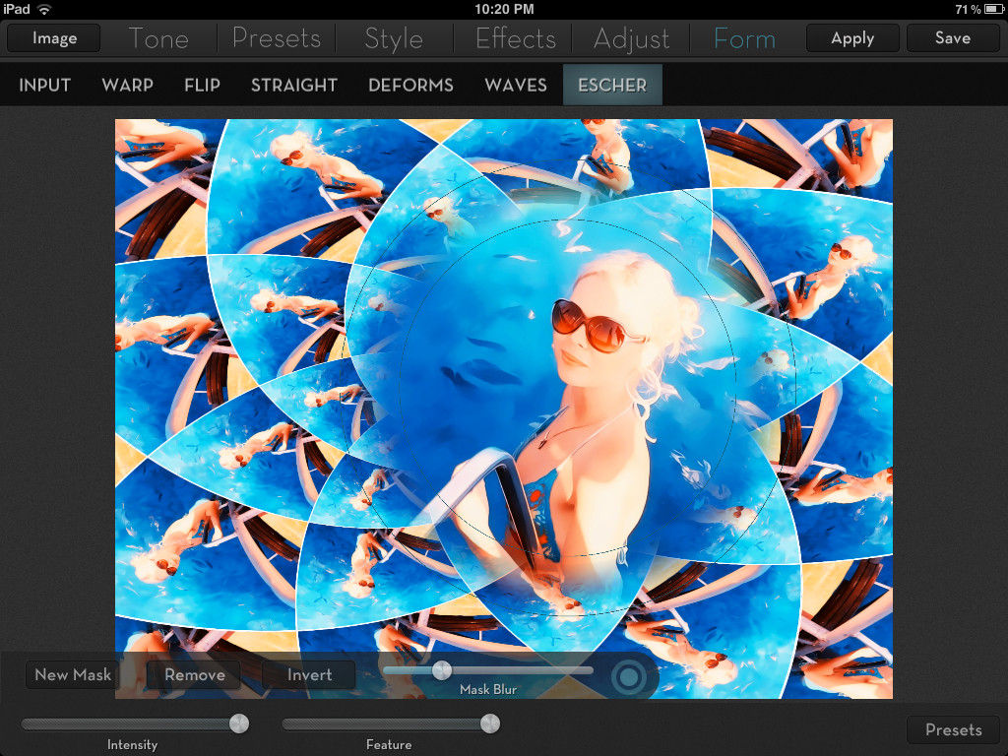Tap the iPad battery indicator
The image size is (1008, 756).
point(993,9)
